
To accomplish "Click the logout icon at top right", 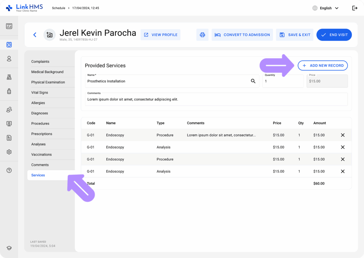I will tap(354, 8).
